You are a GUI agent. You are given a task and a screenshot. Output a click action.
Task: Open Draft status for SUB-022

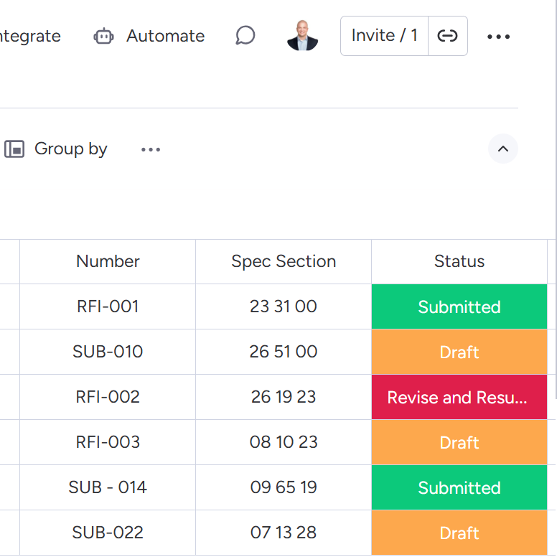click(x=459, y=533)
